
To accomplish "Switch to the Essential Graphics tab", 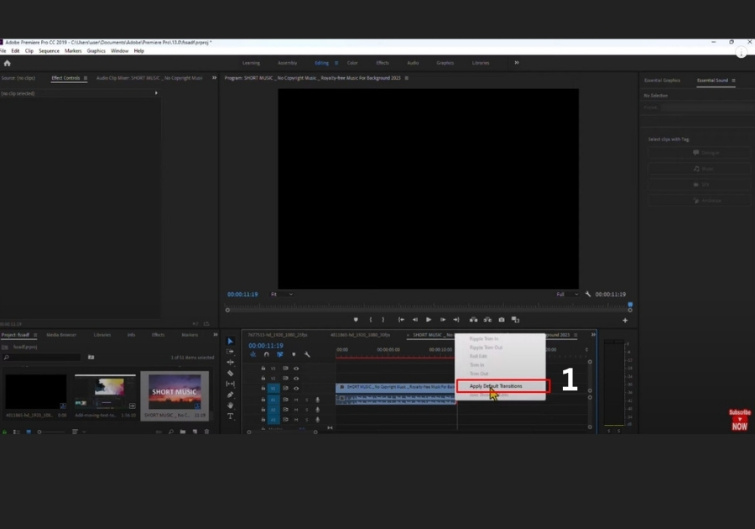I will point(662,81).
